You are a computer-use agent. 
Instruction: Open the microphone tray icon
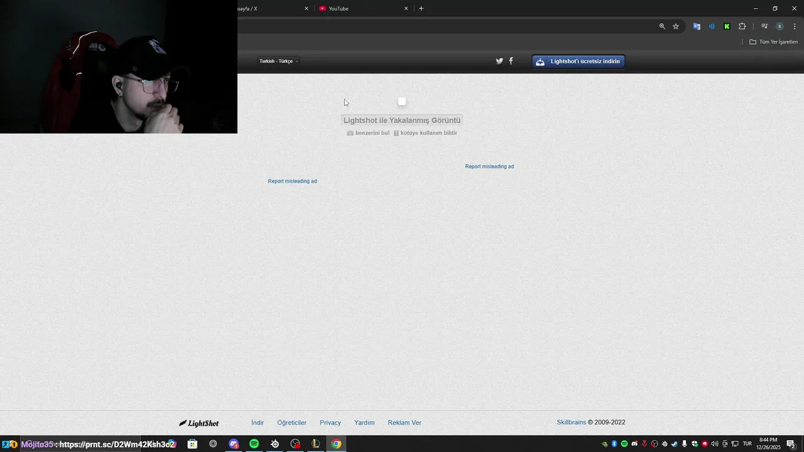point(685,444)
